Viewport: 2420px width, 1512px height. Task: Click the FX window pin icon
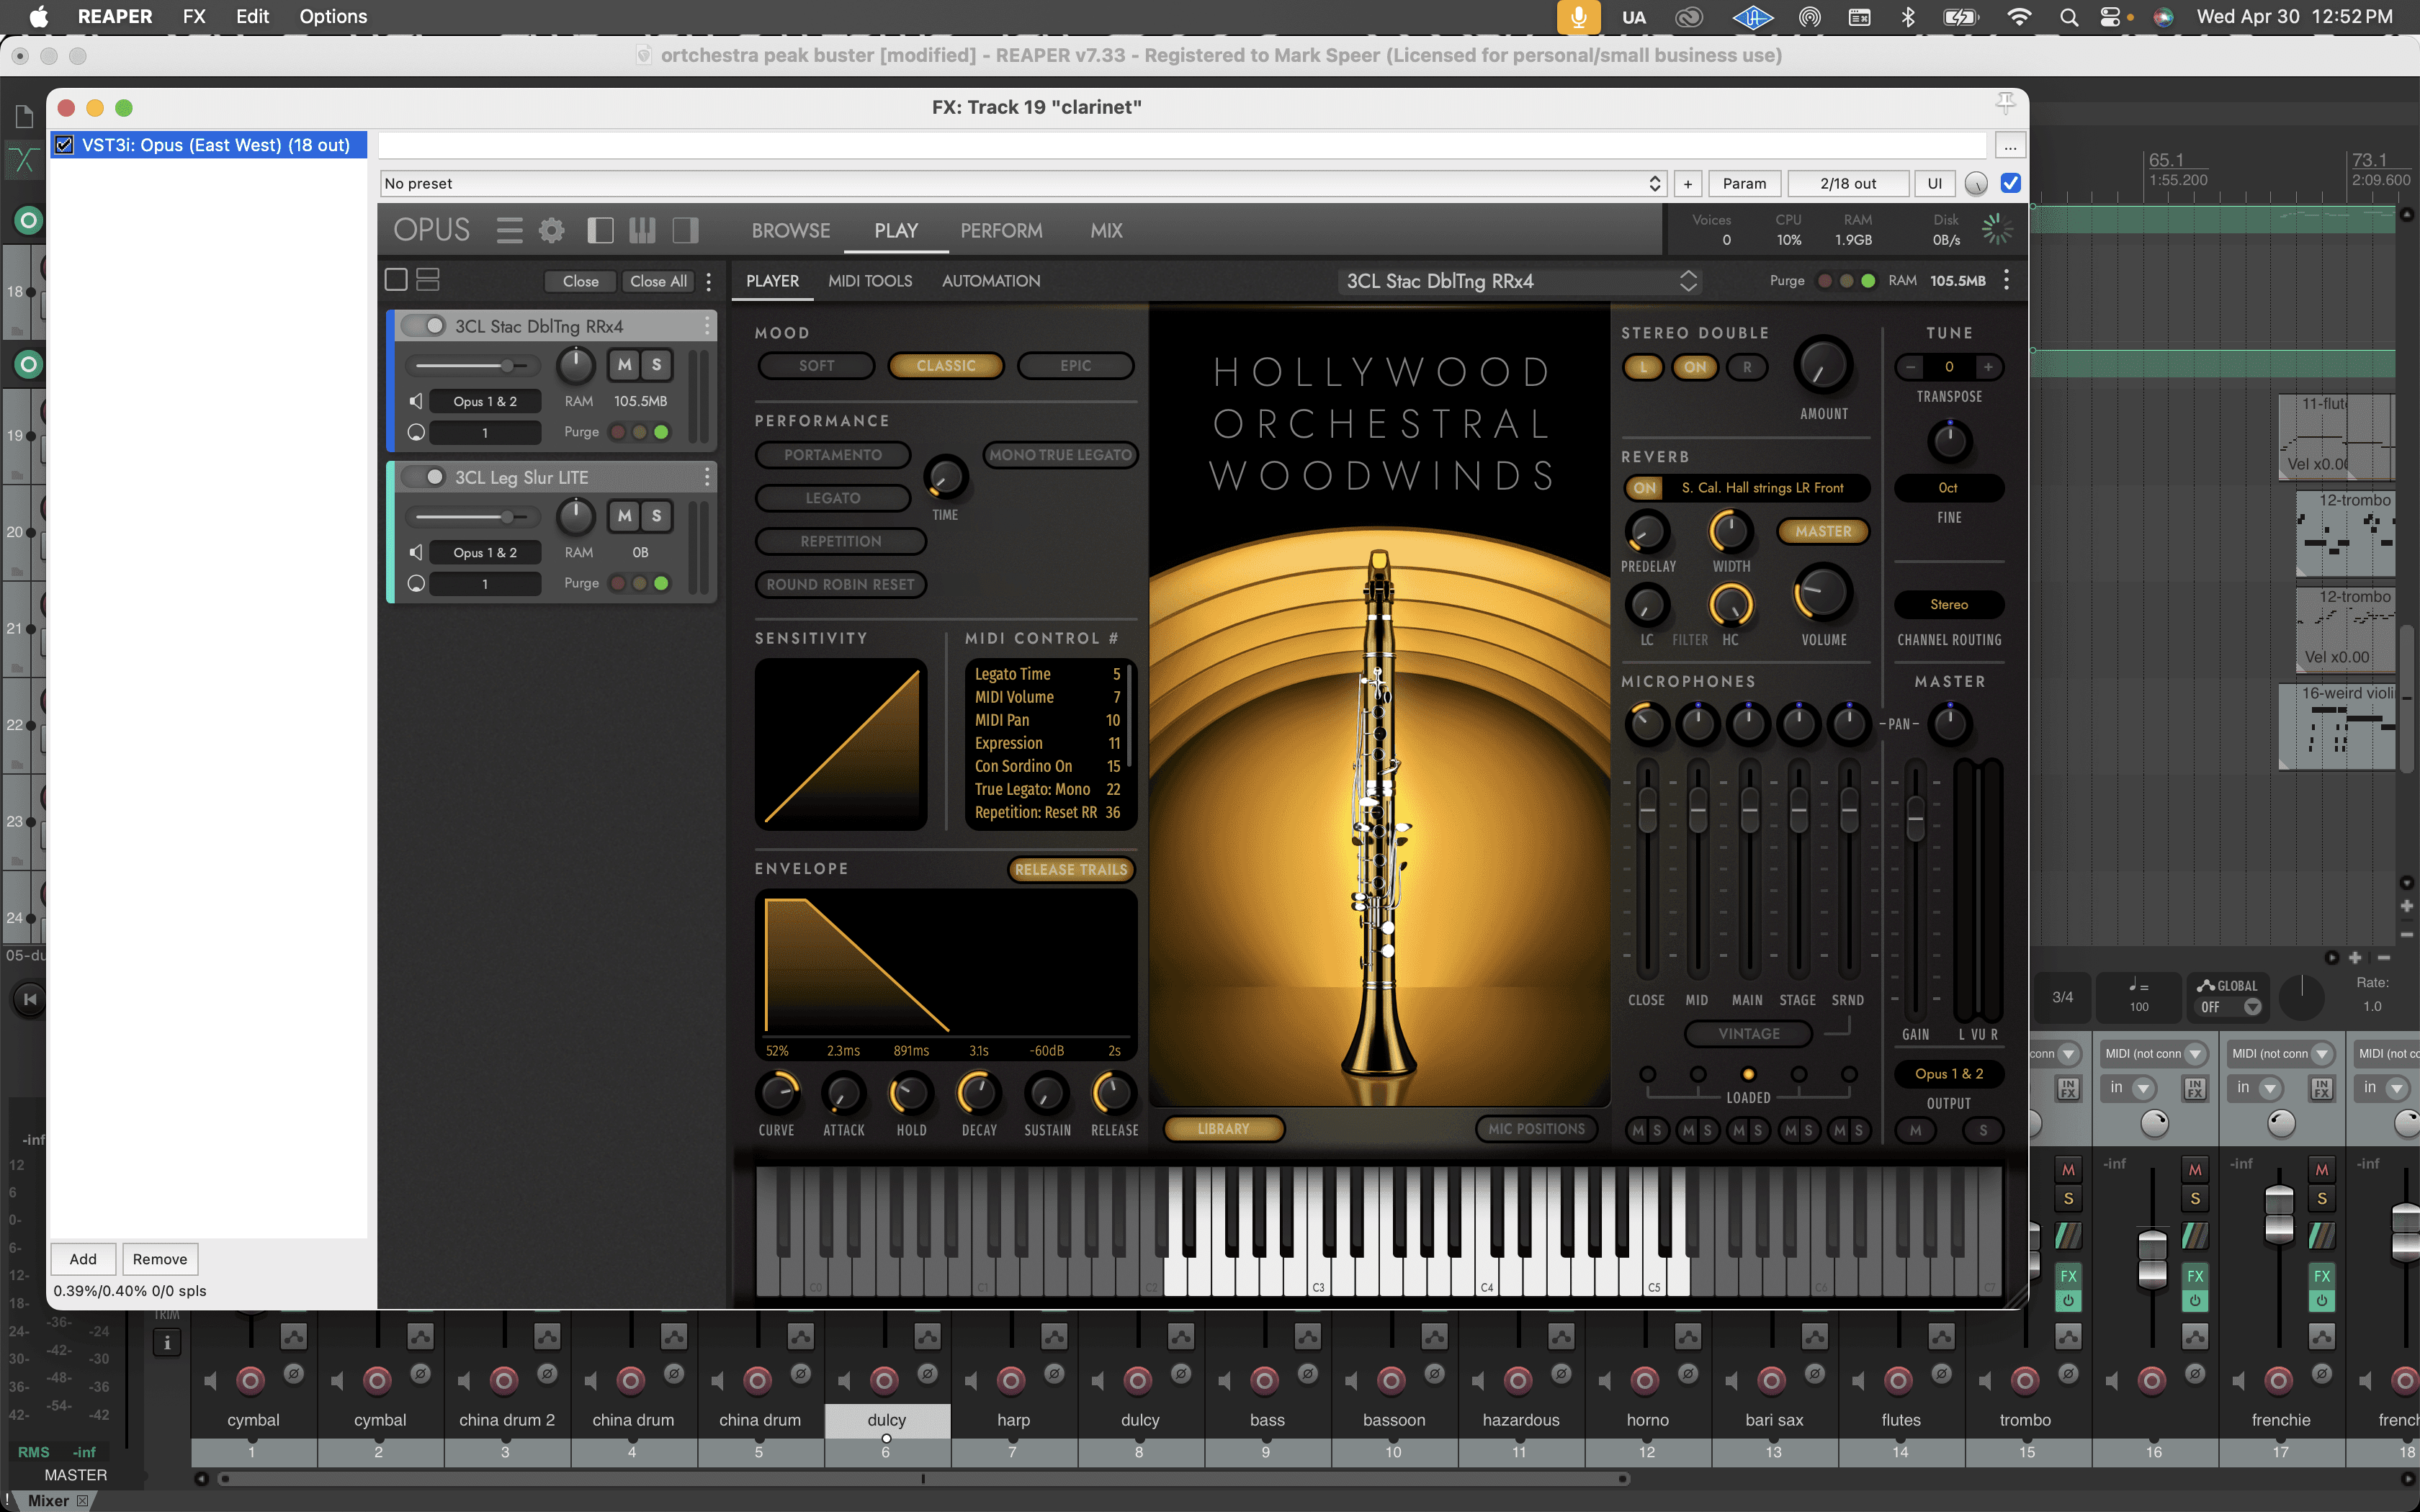click(2005, 103)
